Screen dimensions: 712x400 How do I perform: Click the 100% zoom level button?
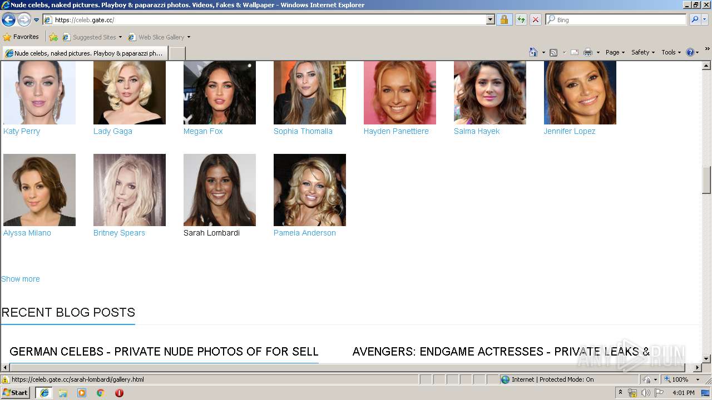coord(676,379)
